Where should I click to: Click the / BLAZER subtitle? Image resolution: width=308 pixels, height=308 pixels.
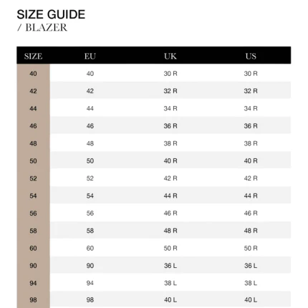click(42, 27)
